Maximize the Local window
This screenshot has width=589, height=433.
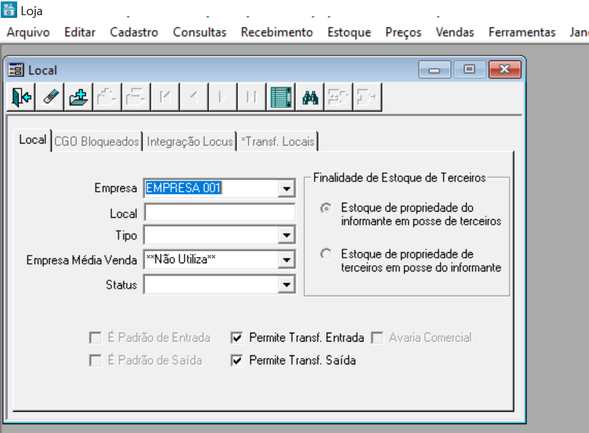[469, 70]
